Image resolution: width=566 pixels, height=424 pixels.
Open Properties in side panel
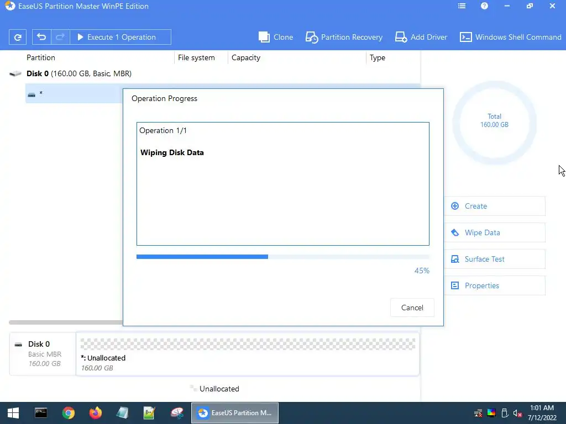point(495,285)
